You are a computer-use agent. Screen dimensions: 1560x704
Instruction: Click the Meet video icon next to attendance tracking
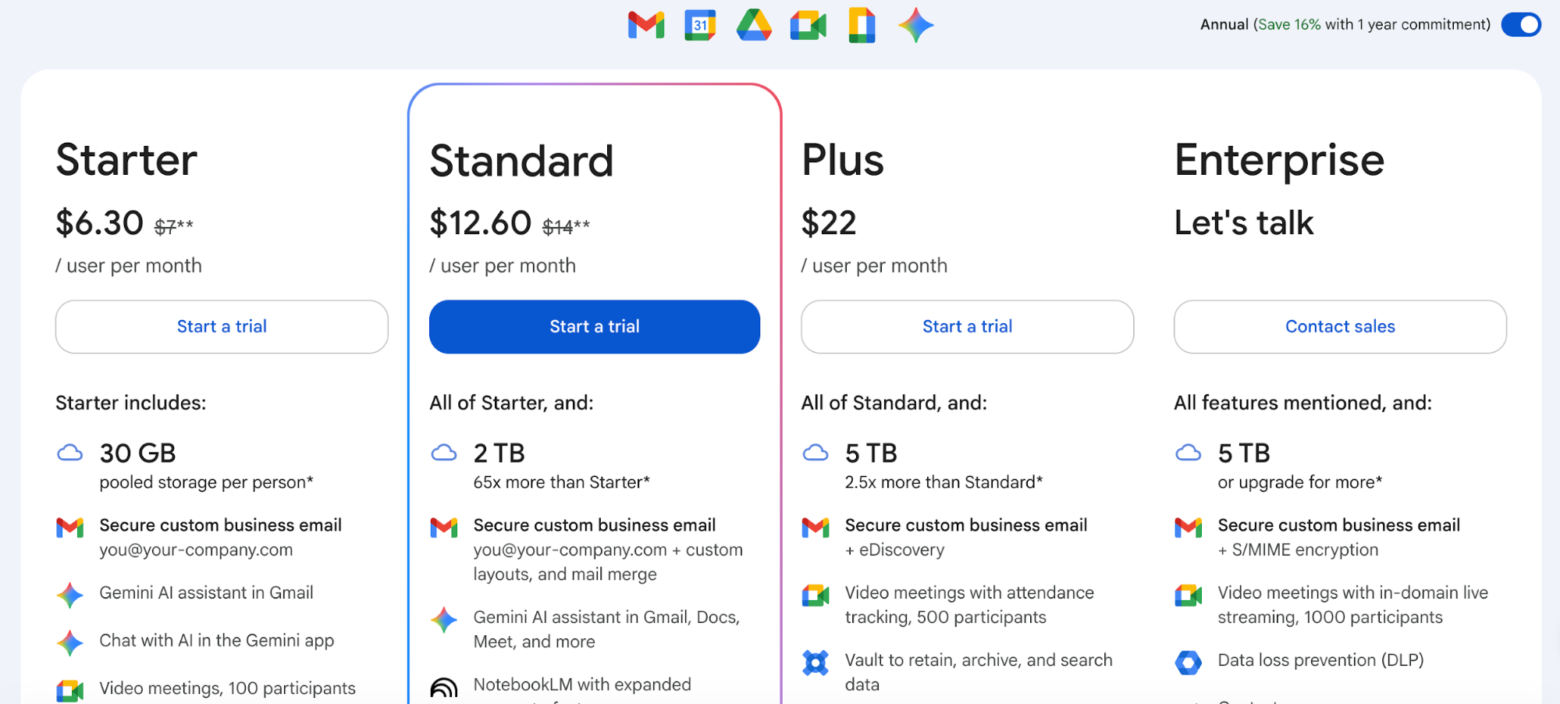[x=816, y=595]
